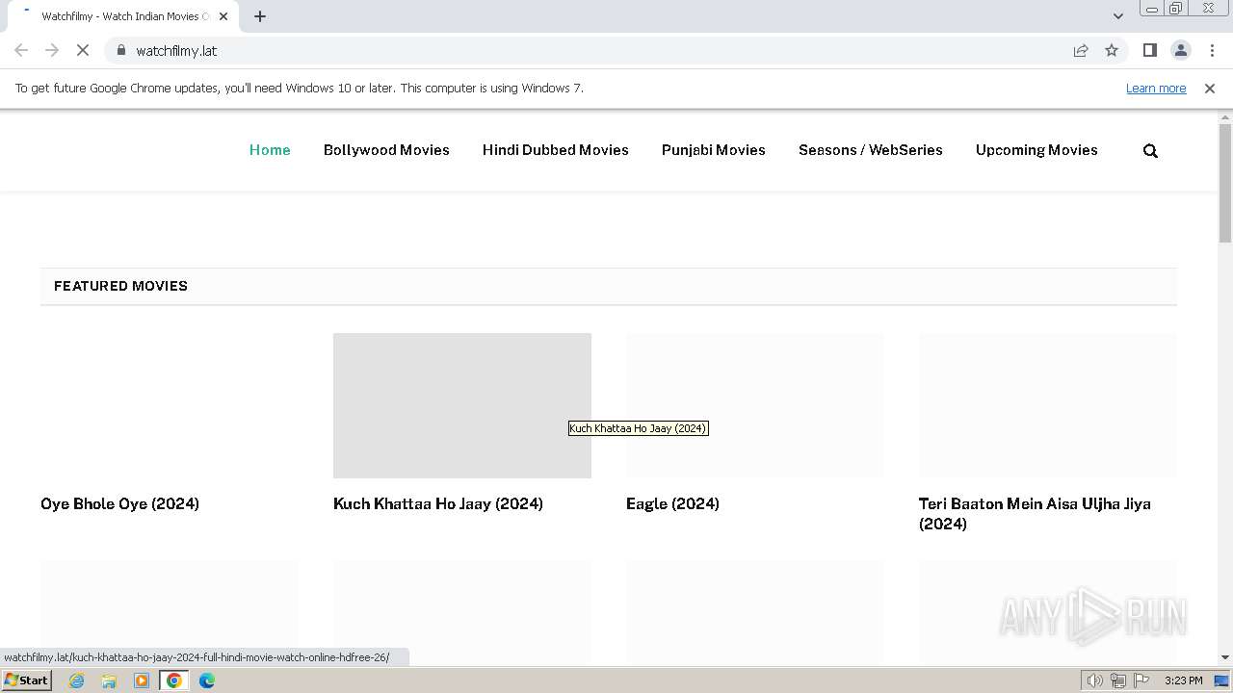Click page vertical scrollbar

coord(1225,183)
